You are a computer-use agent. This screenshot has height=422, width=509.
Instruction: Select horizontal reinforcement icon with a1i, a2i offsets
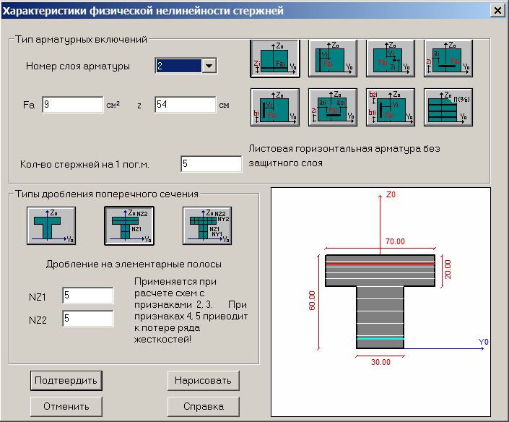click(333, 107)
